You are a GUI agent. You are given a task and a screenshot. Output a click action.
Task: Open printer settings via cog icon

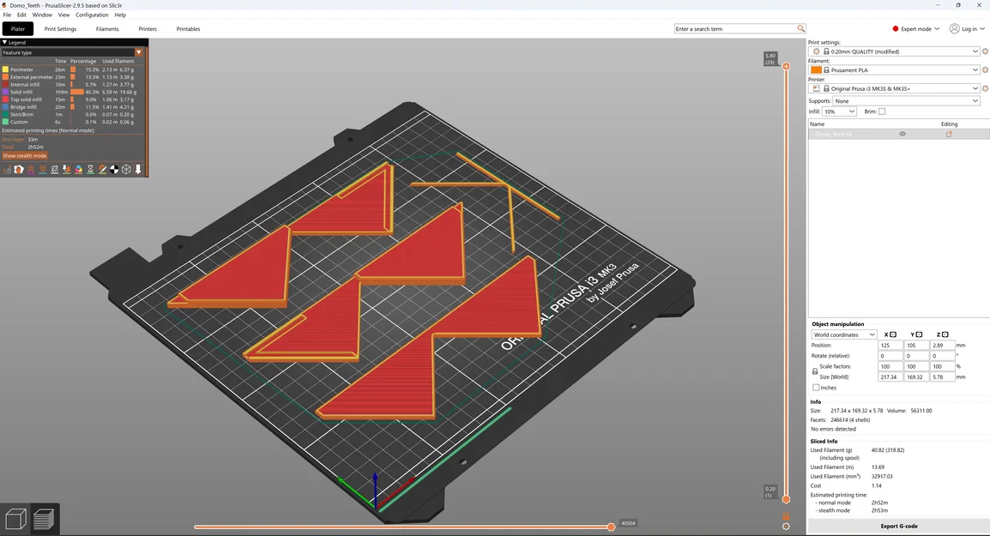985,88
